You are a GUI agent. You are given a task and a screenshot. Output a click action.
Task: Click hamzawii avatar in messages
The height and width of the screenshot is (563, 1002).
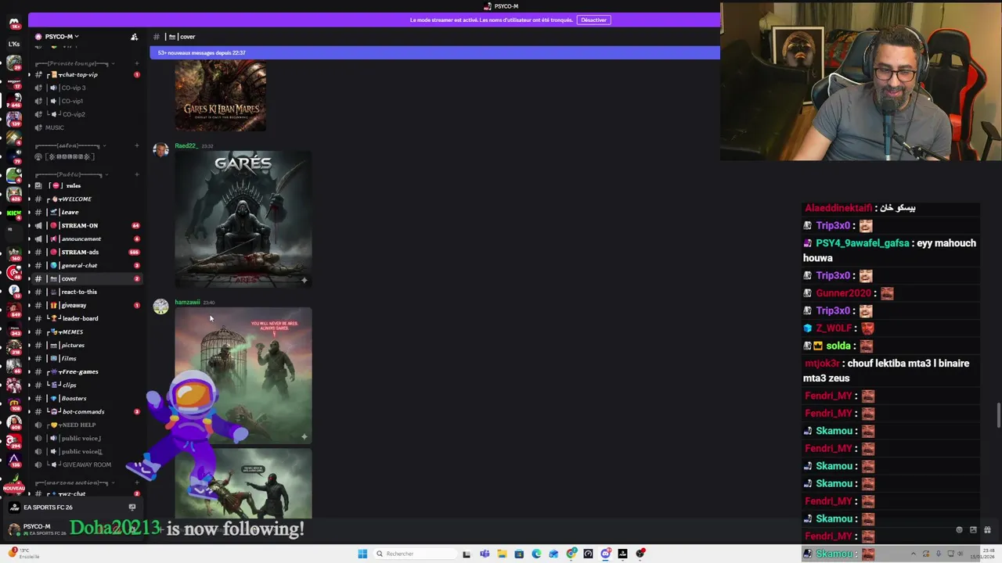(160, 307)
